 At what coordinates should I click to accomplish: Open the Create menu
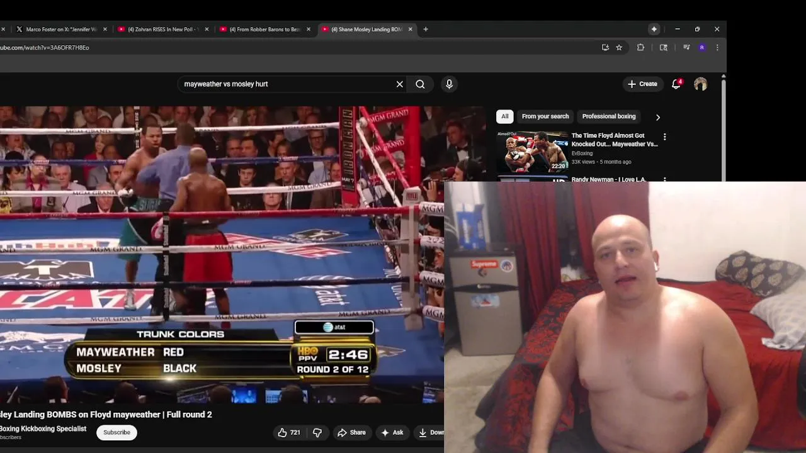point(642,84)
